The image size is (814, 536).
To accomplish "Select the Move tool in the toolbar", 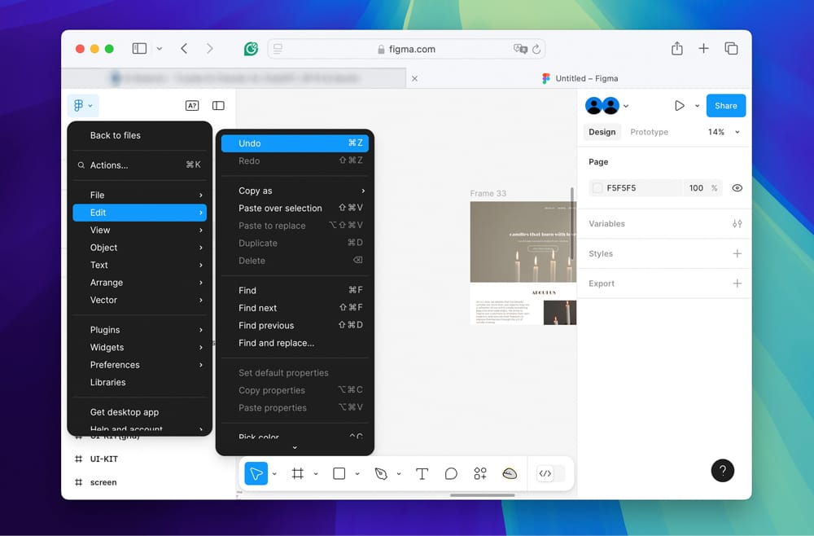I will pyautogui.click(x=255, y=473).
